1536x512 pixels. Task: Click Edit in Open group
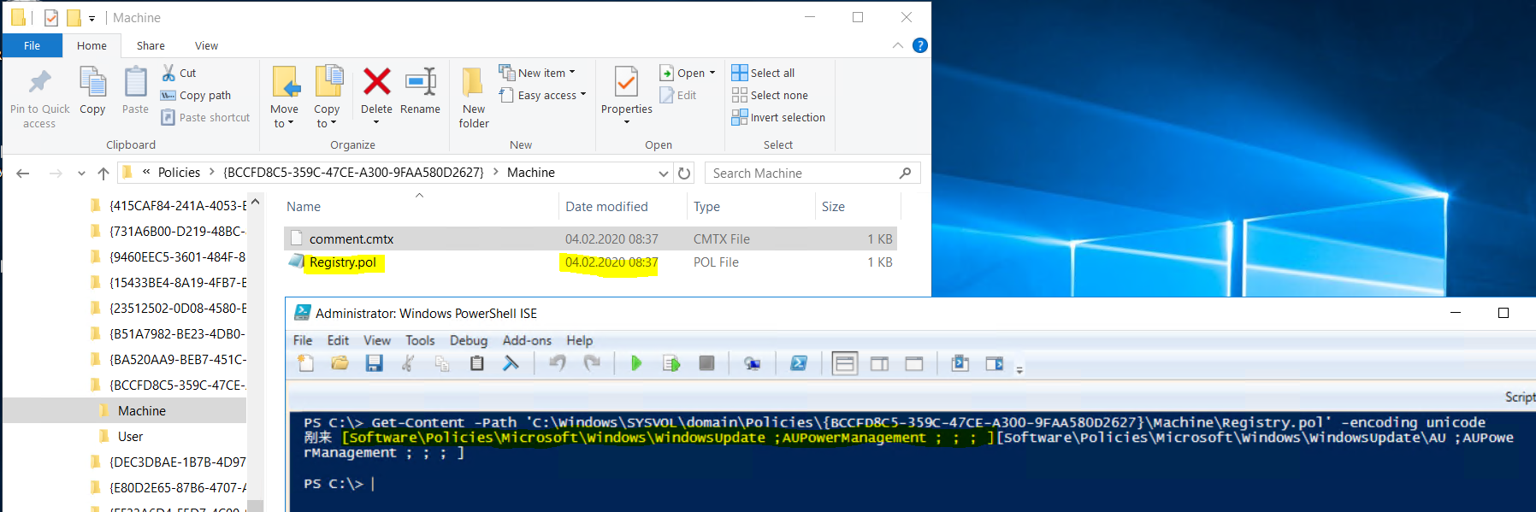tap(678, 95)
